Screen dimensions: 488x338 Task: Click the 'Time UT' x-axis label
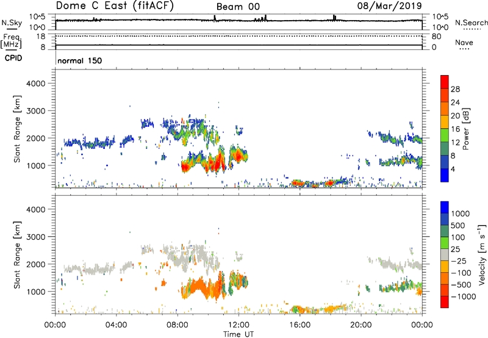coord(239,334)
